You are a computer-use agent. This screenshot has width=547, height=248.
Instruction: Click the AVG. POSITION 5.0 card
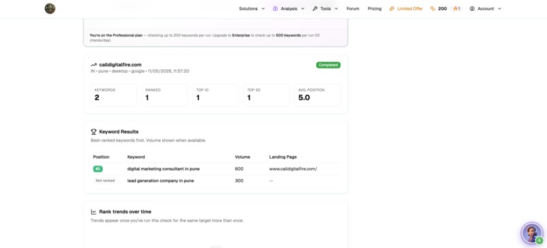[x=317, y=95]
